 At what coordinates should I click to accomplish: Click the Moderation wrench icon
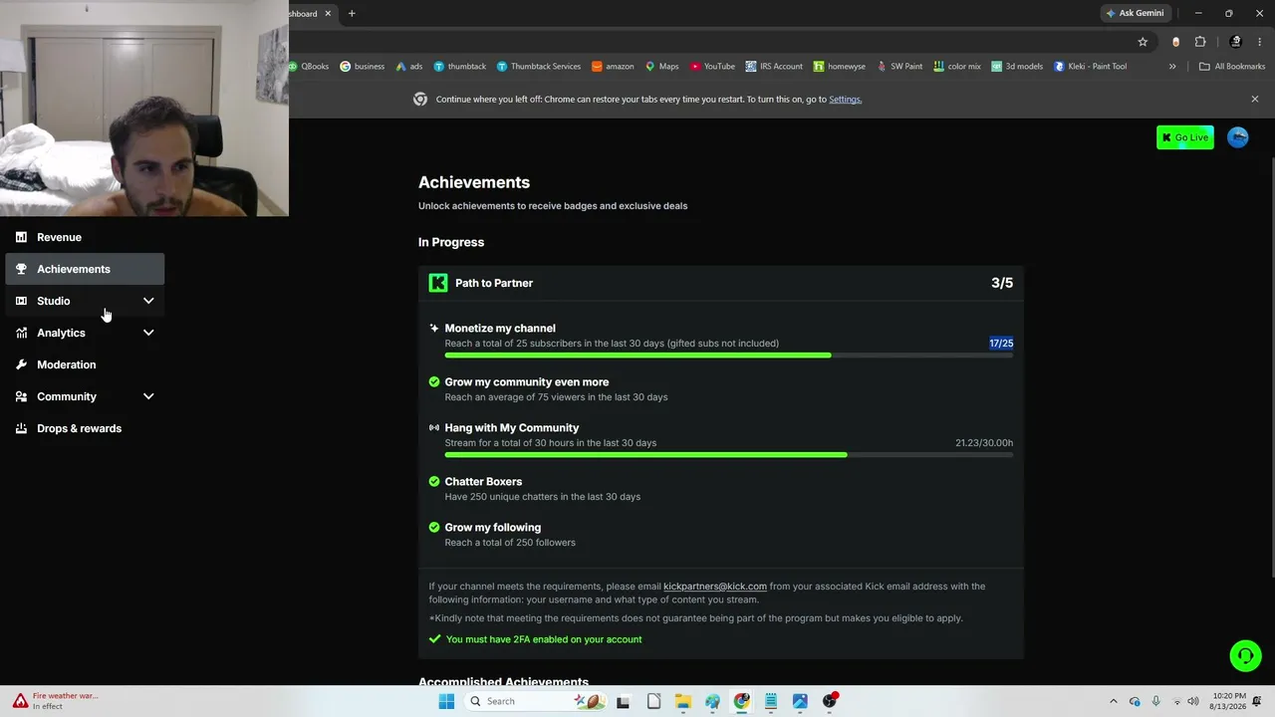[21, 364]
